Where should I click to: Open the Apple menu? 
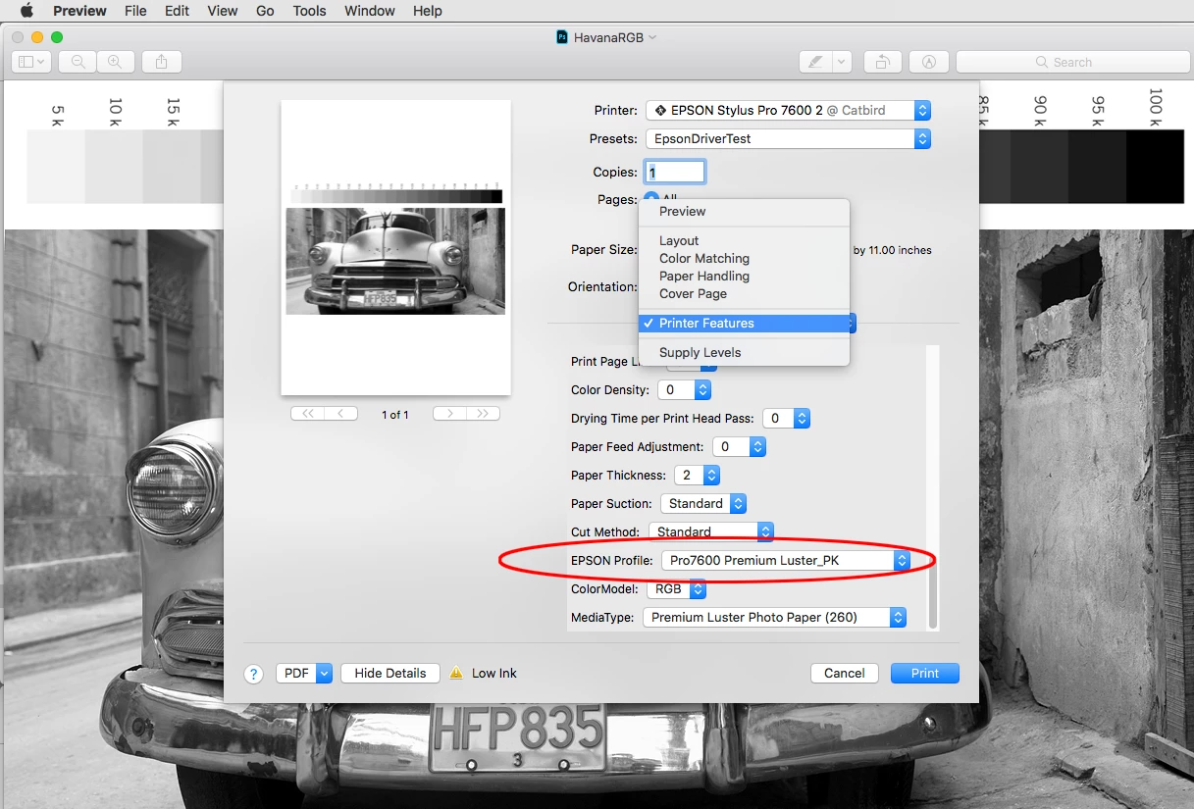26,11
